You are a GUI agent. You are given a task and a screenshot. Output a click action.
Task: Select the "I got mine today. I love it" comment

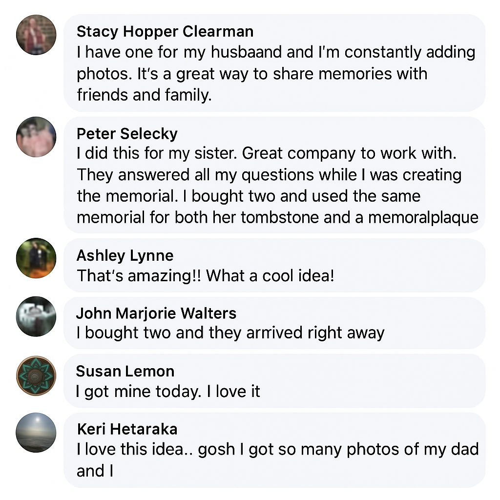click(168, 392)
